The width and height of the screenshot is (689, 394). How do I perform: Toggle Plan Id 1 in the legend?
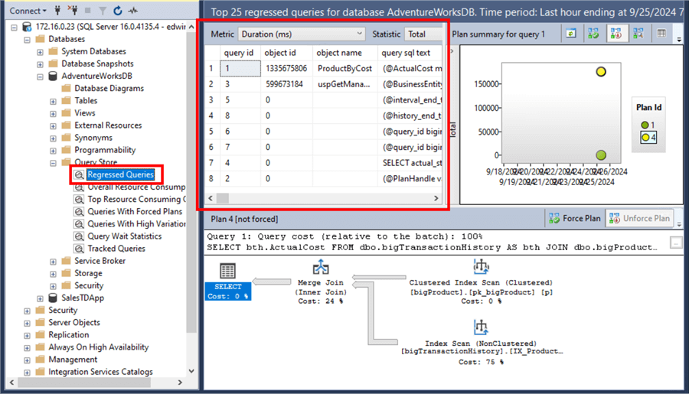click(648, 125)
